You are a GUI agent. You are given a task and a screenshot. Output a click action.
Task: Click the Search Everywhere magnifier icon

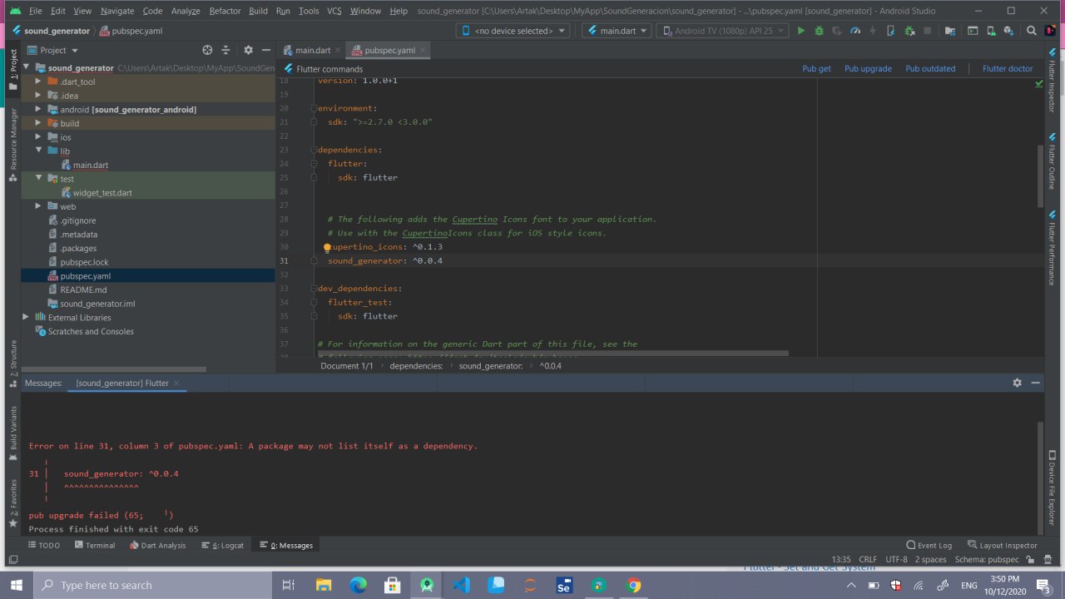point(1031,31)
